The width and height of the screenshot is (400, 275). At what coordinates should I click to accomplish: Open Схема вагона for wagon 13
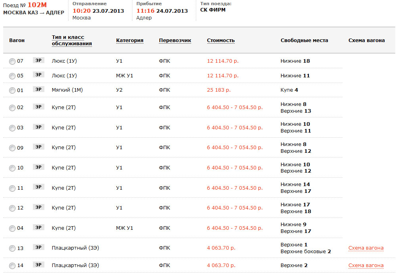pos(366,248)
